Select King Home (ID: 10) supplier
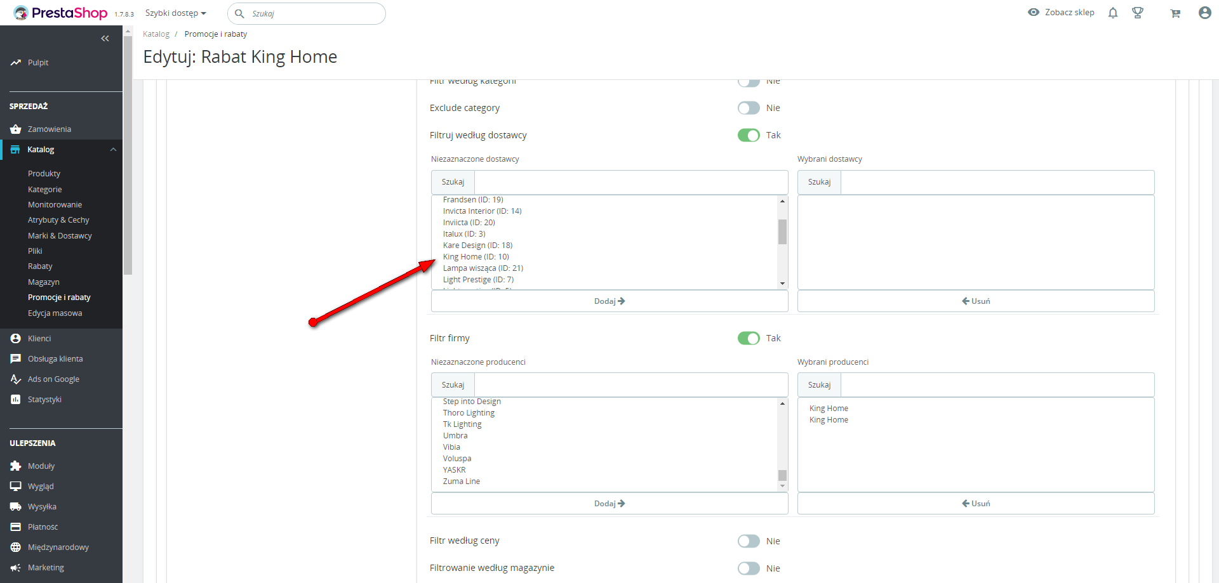Viewport: 1219px width, 583px height. tap(476, 257)
